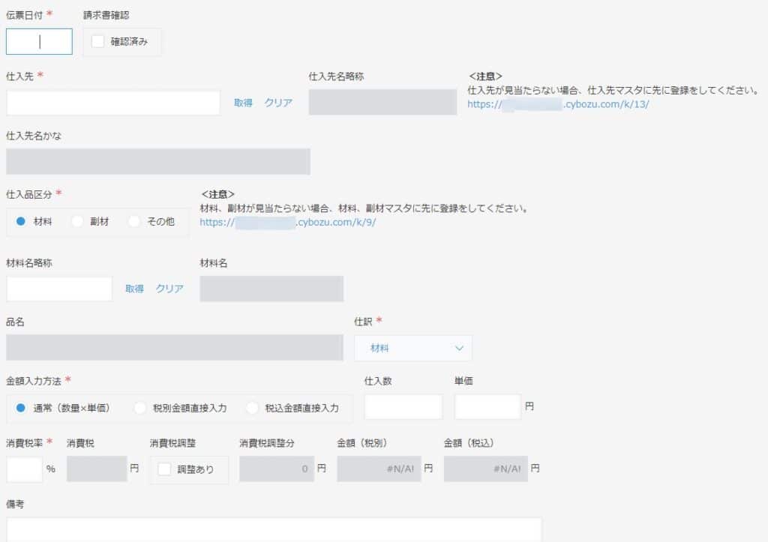Click 取得 next to the 仕入先 field

241,102
